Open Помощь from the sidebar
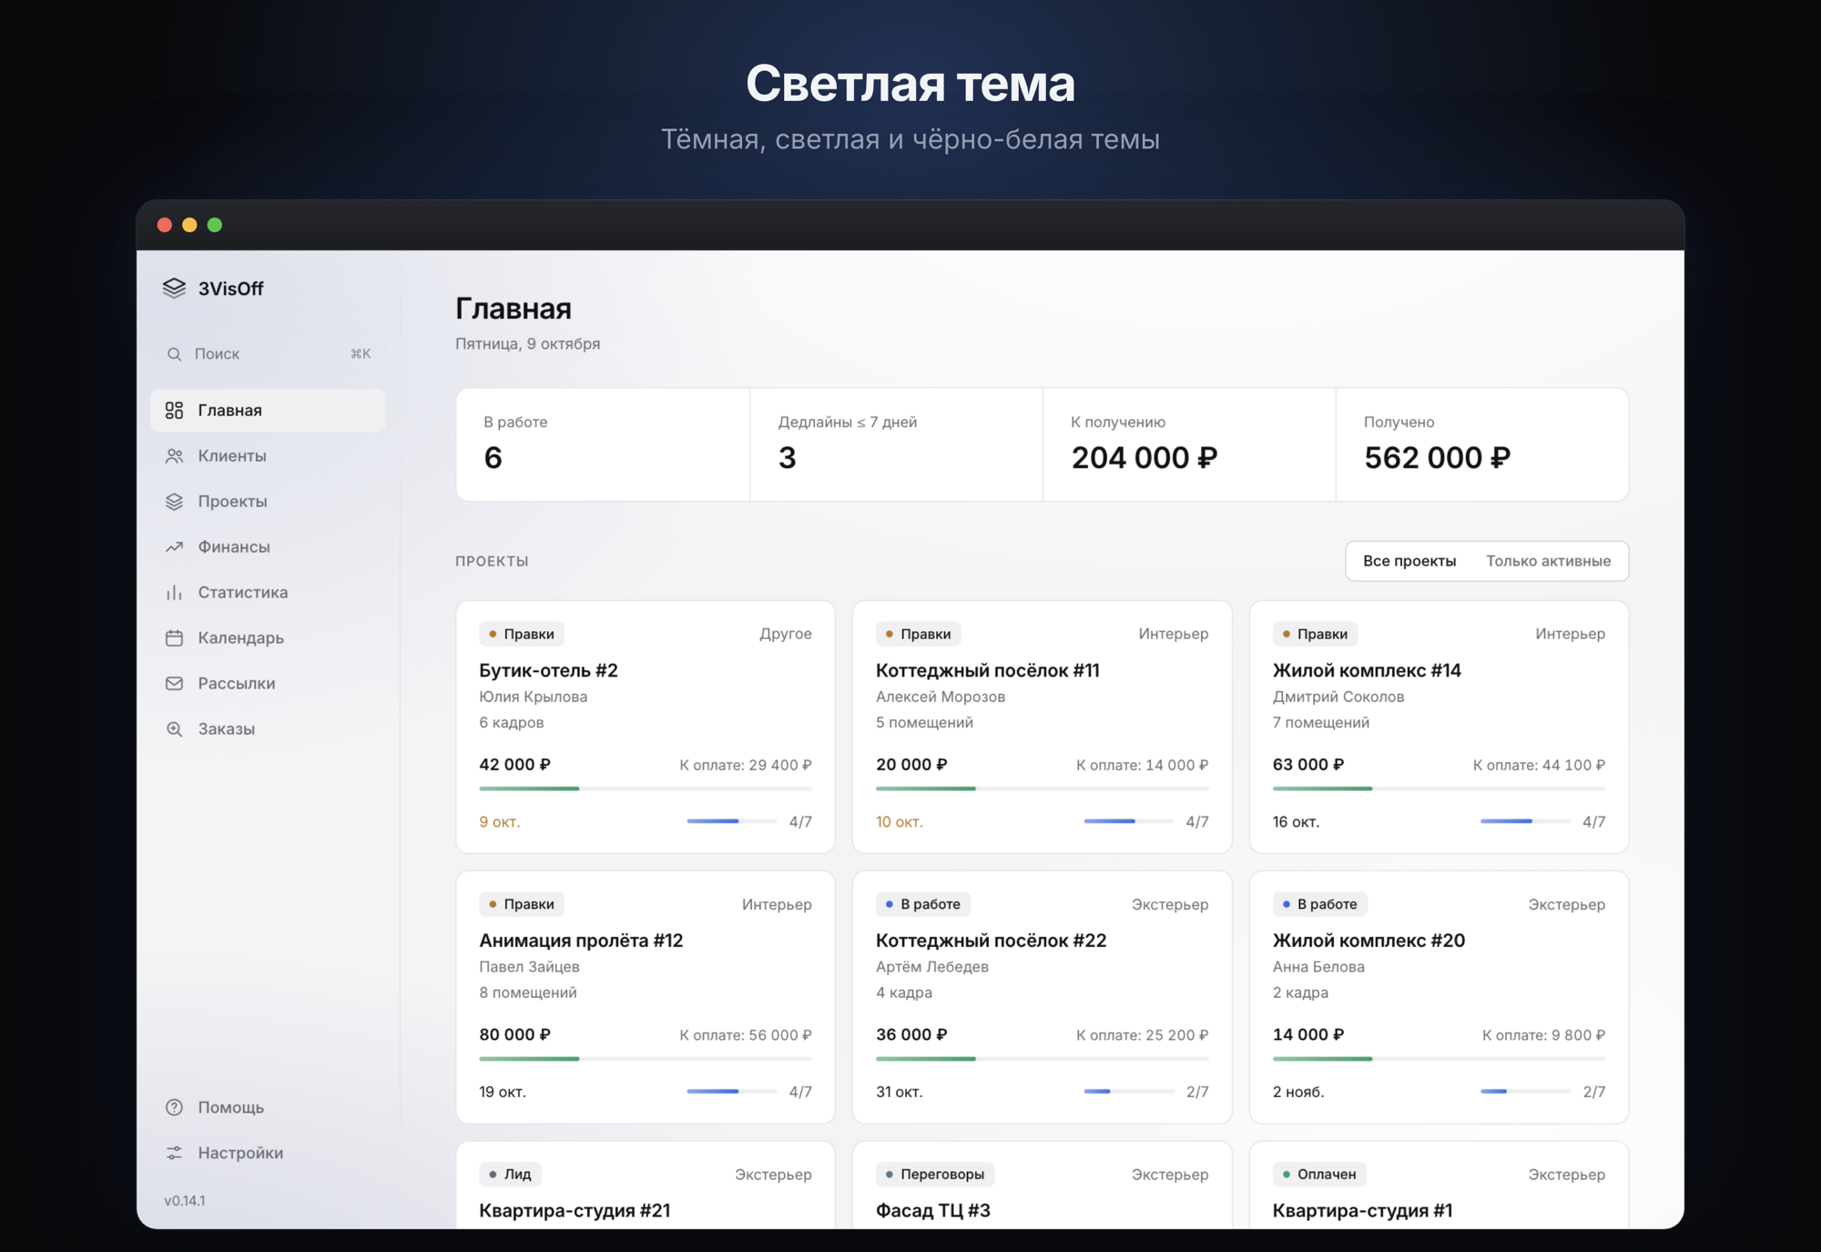This screenshot has width=1821, height=1252. click(x=268, y=1107)
